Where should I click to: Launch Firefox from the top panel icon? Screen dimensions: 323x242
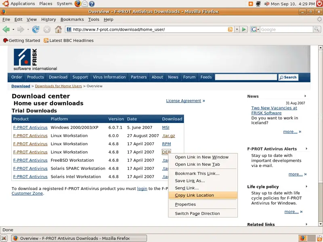[x=78, y=4]
